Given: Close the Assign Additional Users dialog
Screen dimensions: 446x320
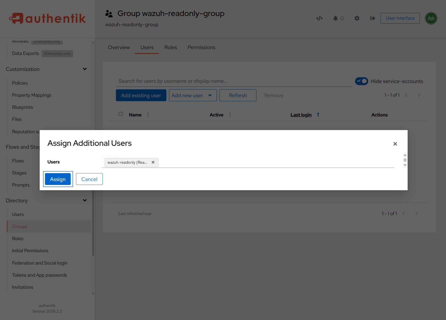Looking at the screenshot, I should coord(395,144).
